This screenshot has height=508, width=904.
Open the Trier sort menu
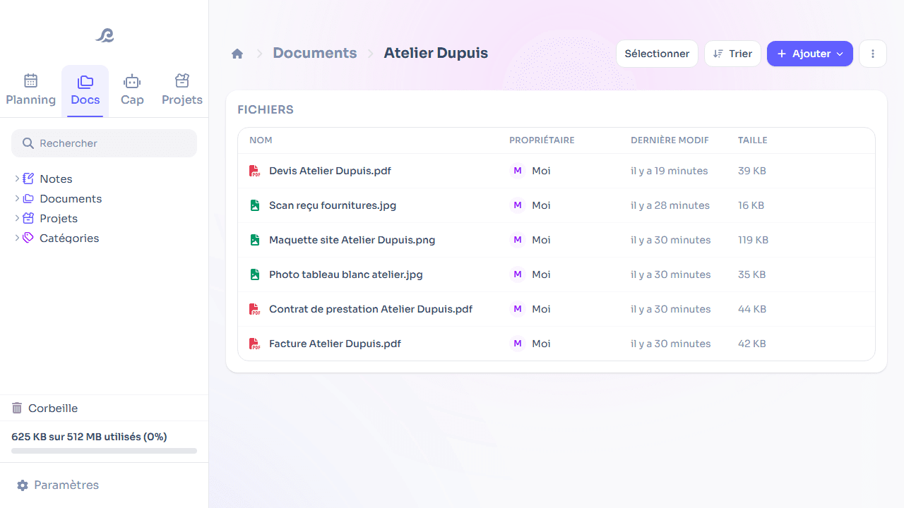tap(732, 54)
